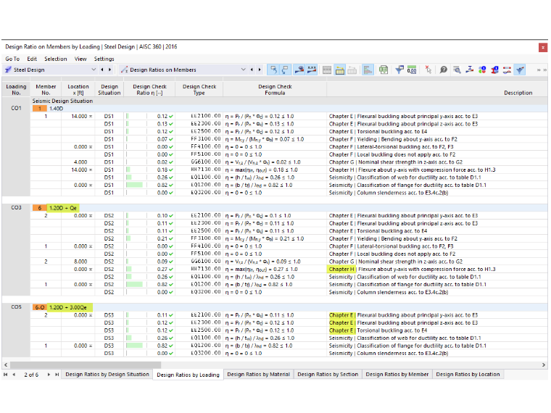The width and height of the screenshot is (551, 413).
Task: Open the Settings menu
Action: (x=104, y=59)
